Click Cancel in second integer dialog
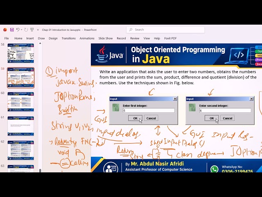The image size is (262, 197). 228,118
